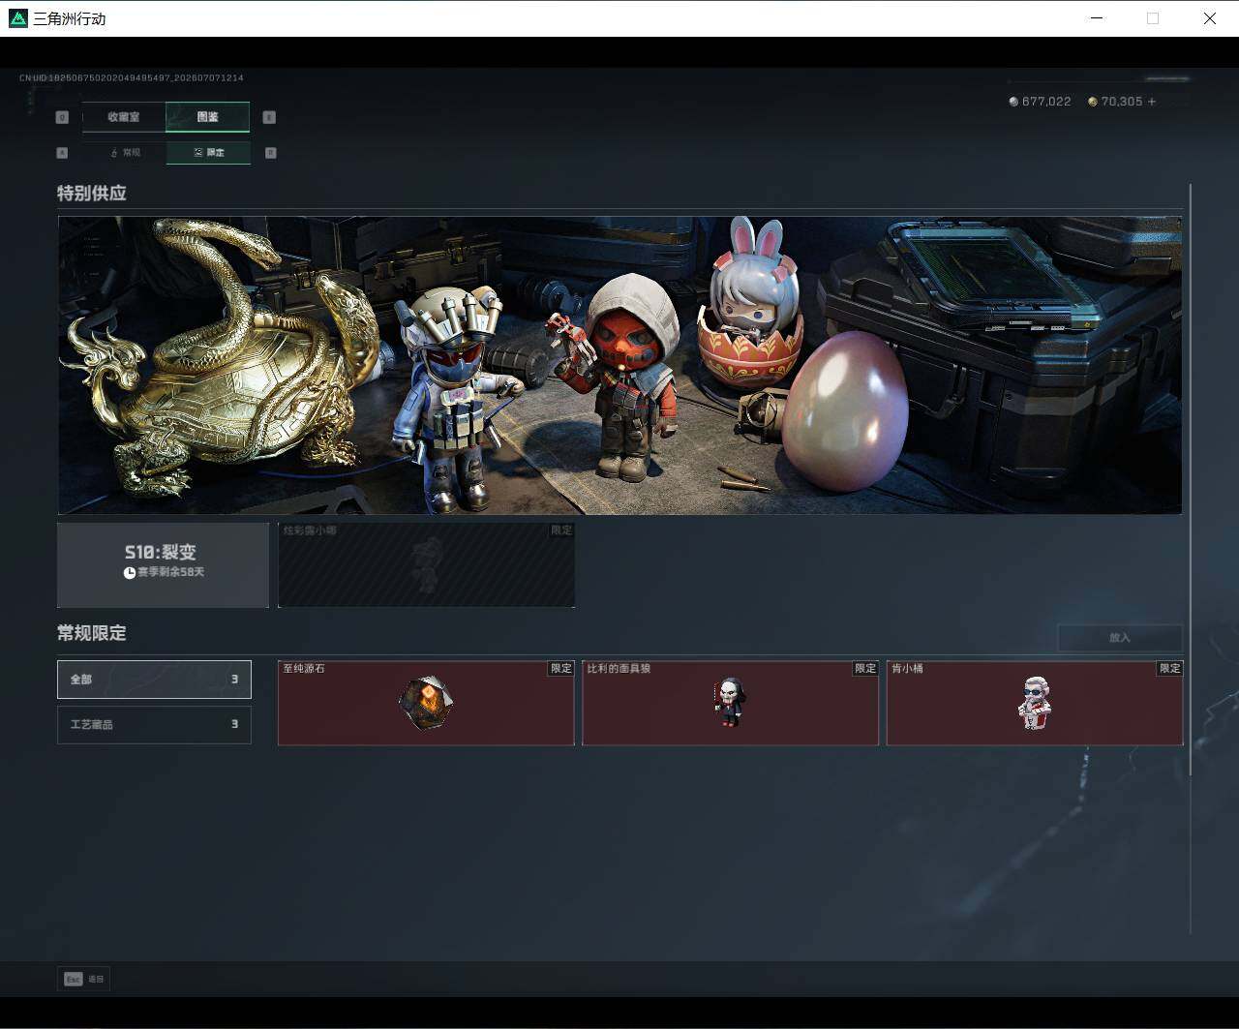Click the gold coin currency icon
The height and width of the screenshot is (1029, 1239).
pyautogui.click(x=1093, y=102)
